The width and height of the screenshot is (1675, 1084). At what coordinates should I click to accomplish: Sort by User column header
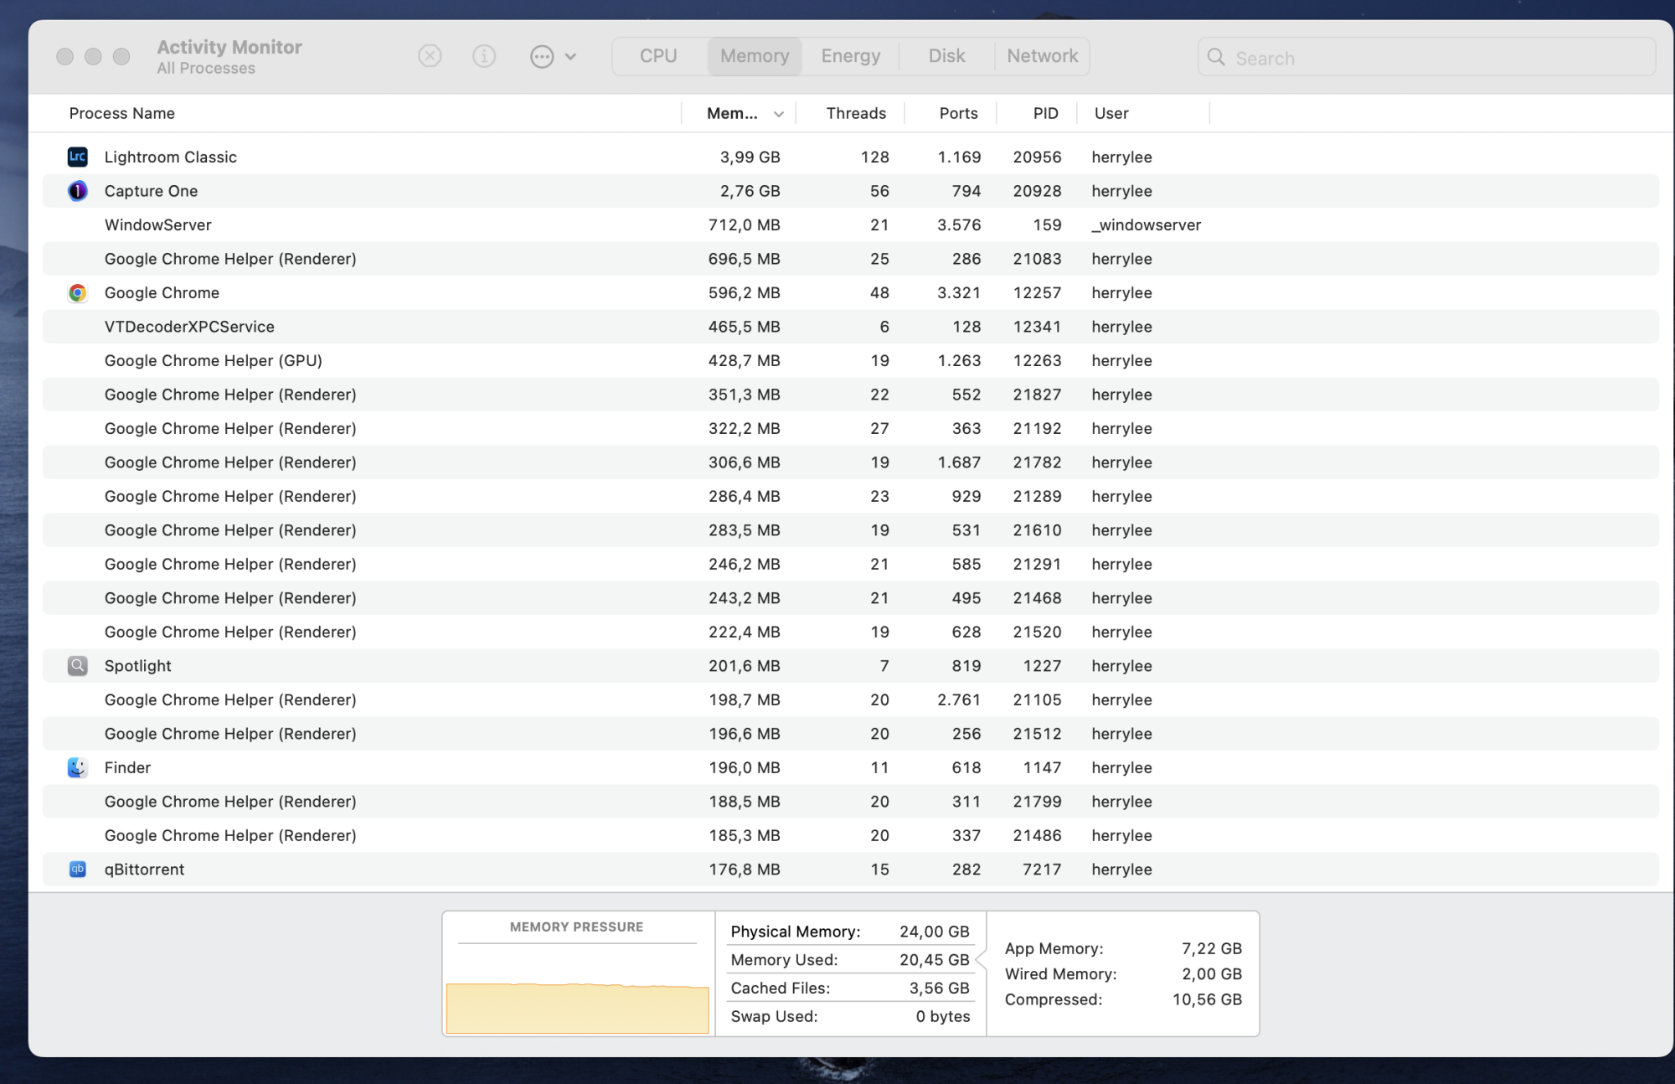pyautogui.click(x=1111, y=113)
